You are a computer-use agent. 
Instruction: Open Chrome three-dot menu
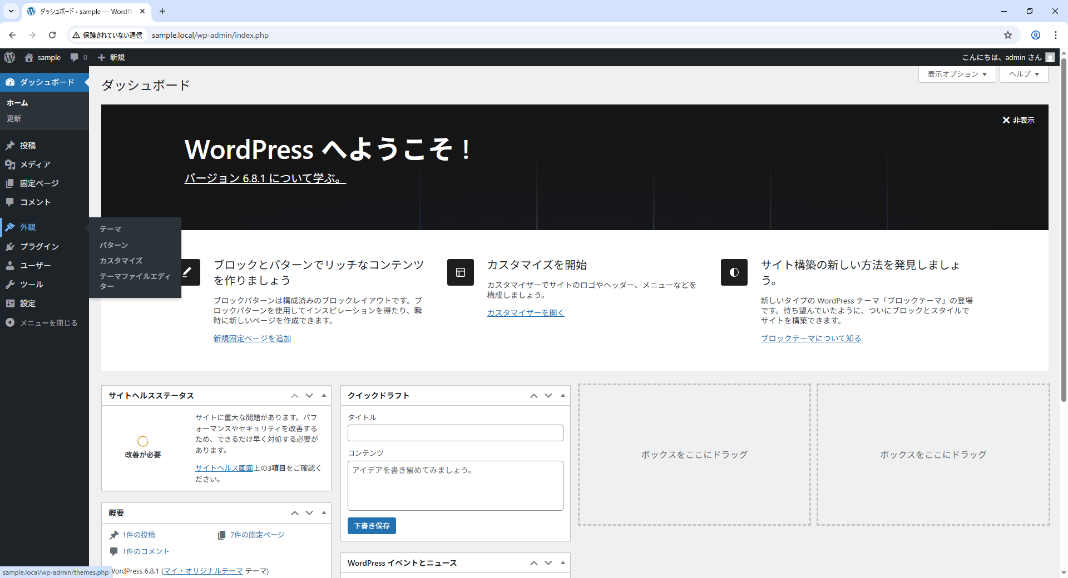tap(1056, 35)
